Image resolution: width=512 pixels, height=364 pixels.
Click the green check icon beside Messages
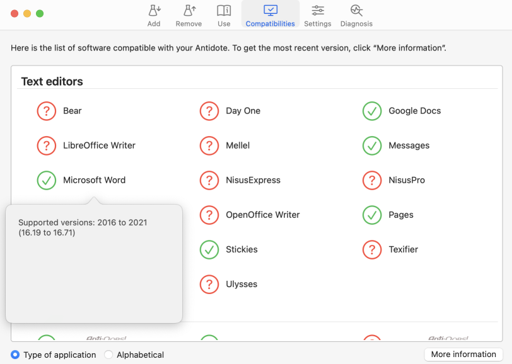pyautogui.click(x=371, y=145)
